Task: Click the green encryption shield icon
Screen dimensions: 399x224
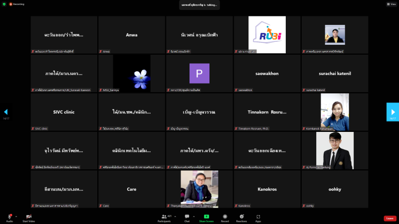Action: (4, 3)
